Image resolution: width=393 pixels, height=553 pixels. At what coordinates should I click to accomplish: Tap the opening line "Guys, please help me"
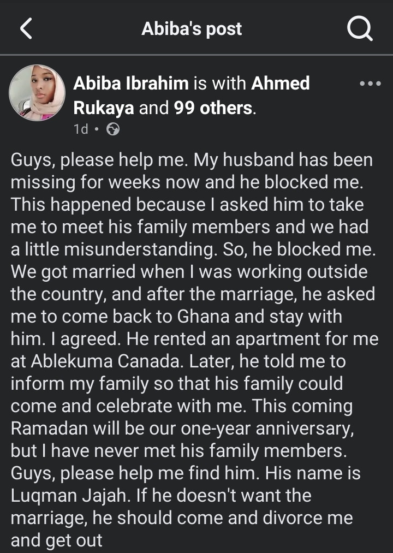(x=99, y=160)
